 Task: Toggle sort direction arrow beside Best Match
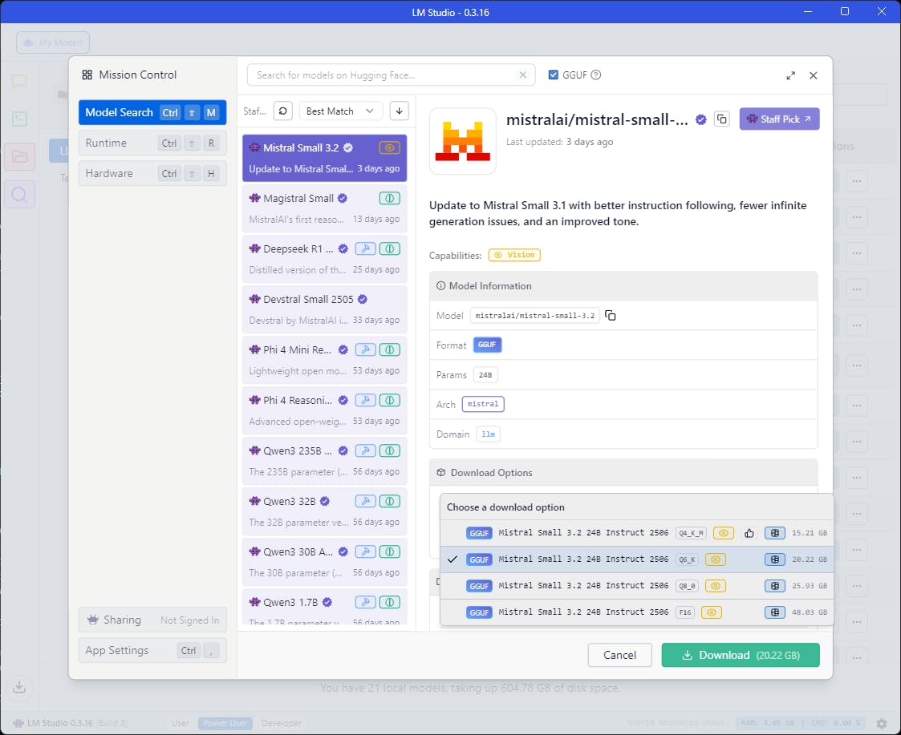point(399,111)
